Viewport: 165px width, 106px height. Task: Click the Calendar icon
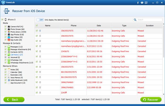coord(9,72)
